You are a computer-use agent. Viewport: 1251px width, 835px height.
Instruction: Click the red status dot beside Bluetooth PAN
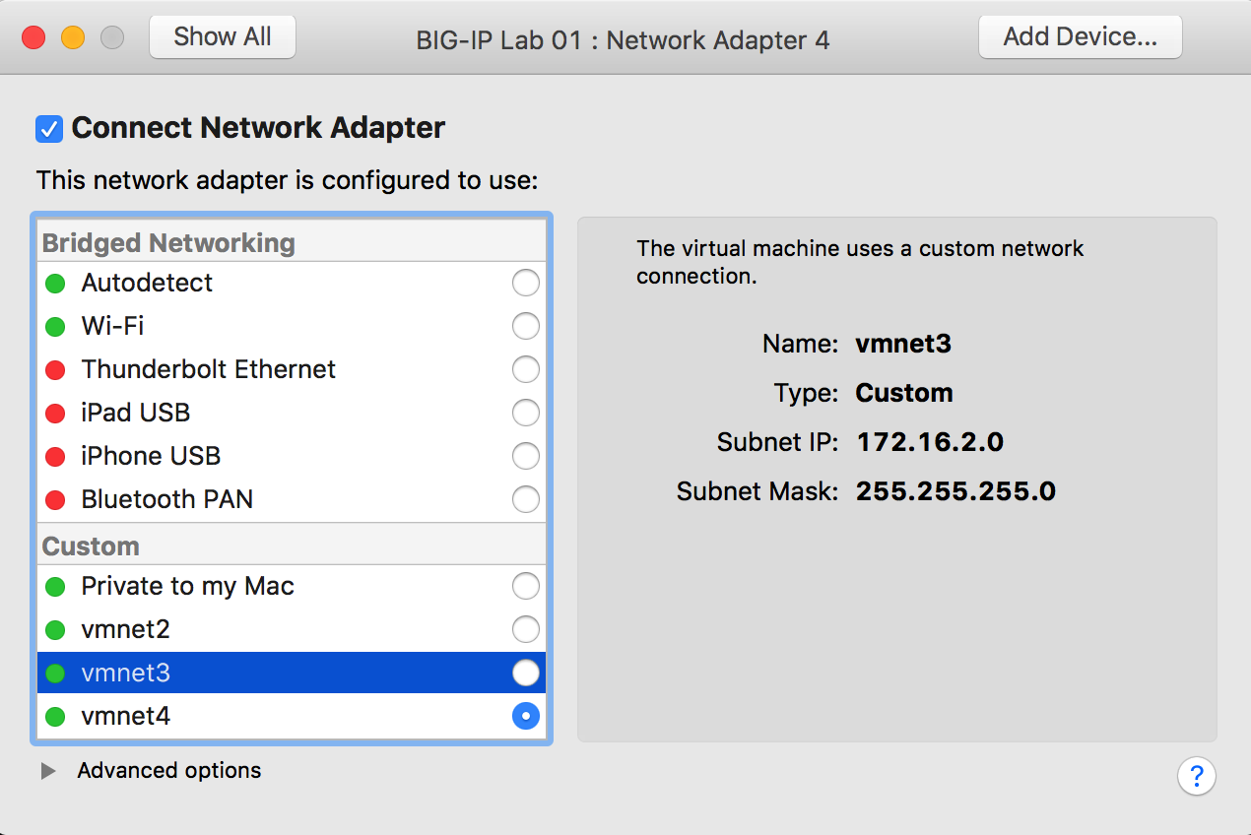55,500
